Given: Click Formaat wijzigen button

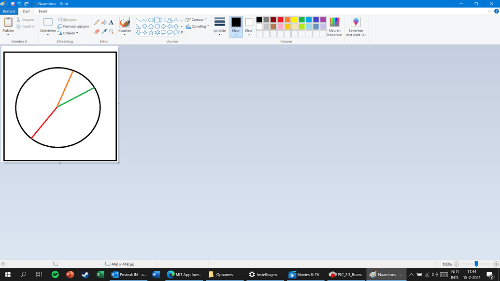Looking at the screenshot, I should coord(73,27).
